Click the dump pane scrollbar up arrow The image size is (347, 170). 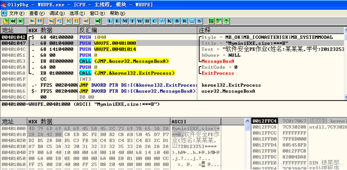coord(248,121)
